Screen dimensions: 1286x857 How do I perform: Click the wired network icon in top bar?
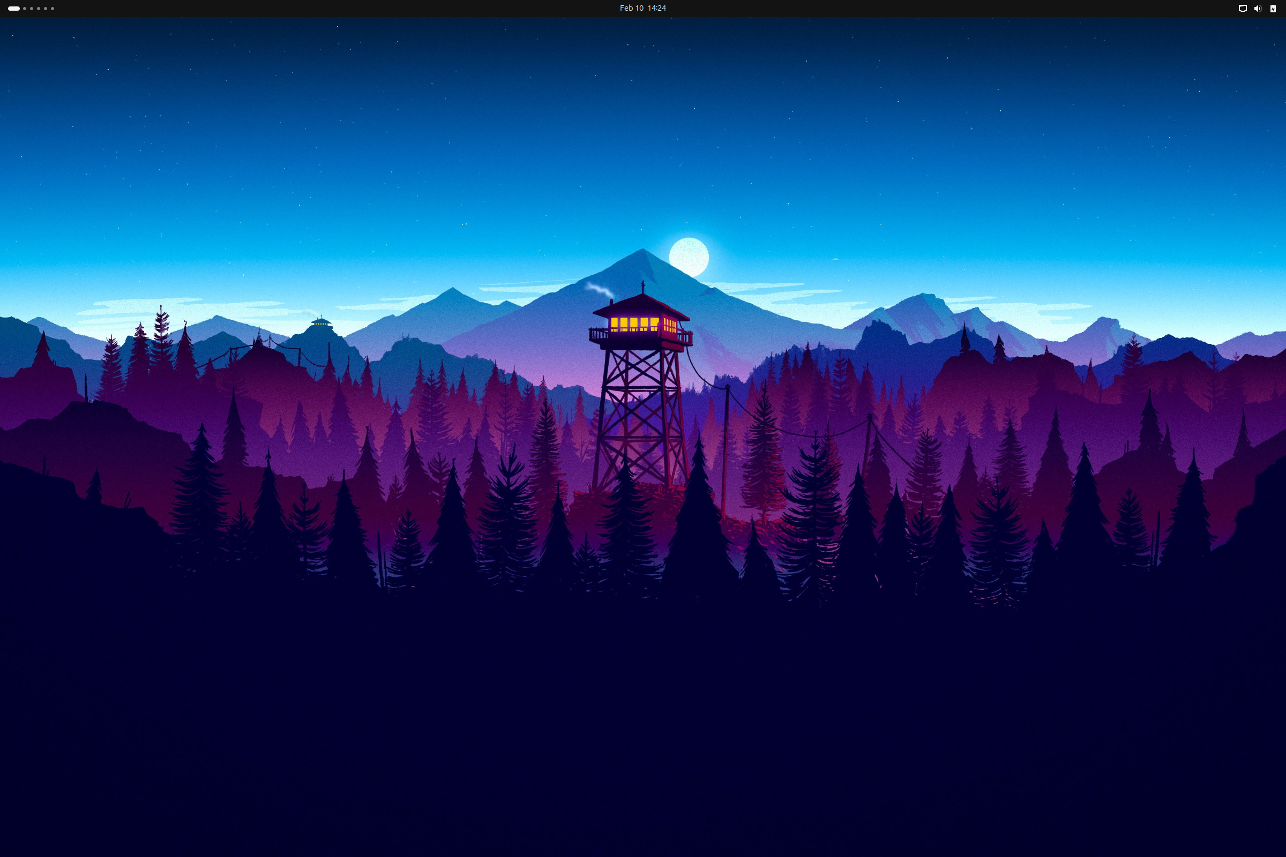(1242, 8)
